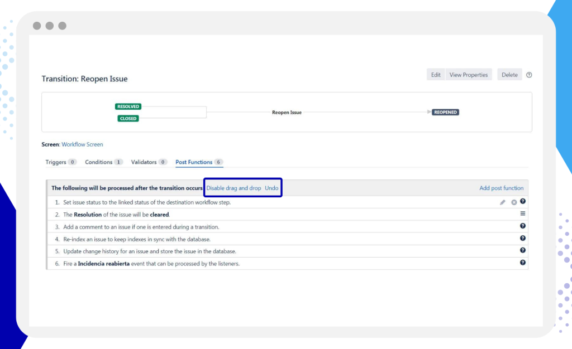This screenshot has width=572, height=349.
Task: Click the help icon next to the Delete button
Action: (529, 75)
